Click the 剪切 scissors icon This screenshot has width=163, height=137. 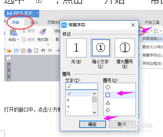24,31
